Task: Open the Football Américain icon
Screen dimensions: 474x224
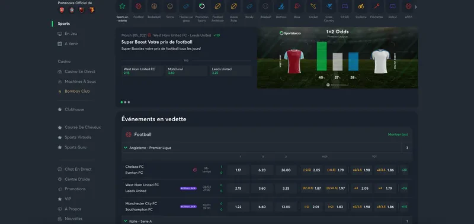Action: pyautogui.click(x=217, y=6)
